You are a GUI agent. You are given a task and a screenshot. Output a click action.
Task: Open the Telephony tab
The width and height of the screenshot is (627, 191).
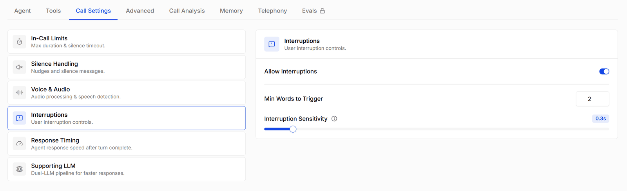272,11
